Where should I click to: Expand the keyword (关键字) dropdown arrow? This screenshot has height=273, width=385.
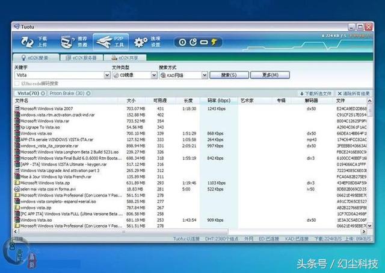(x=107, y=75)
